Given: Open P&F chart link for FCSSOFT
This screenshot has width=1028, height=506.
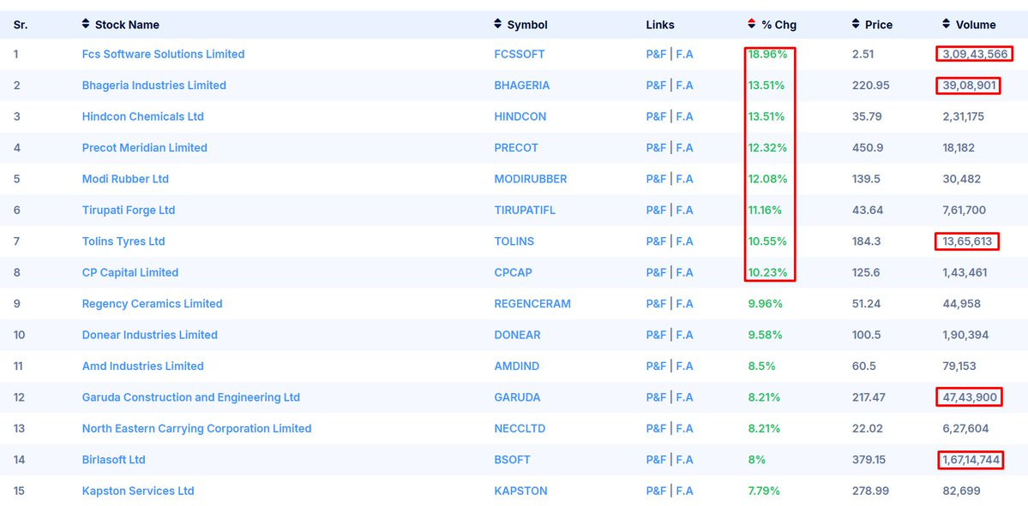Looking at the screenshot, I should 656,54.
